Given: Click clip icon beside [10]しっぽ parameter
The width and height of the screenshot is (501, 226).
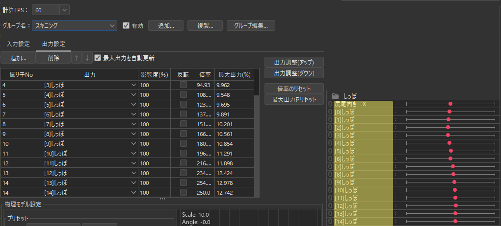Looking at the screenshot, I should 330,190.
